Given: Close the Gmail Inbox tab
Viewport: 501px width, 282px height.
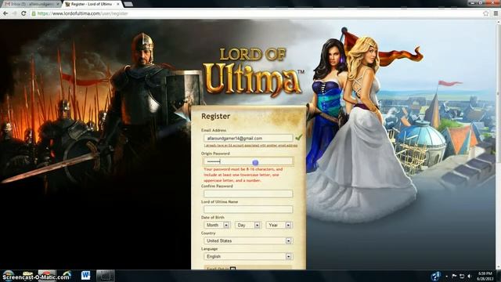Looking at the screenshot, I should tap(58, 4).
